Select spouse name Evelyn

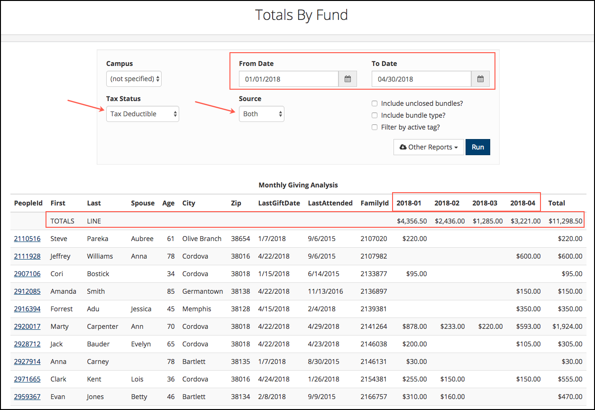click(141, 344)
